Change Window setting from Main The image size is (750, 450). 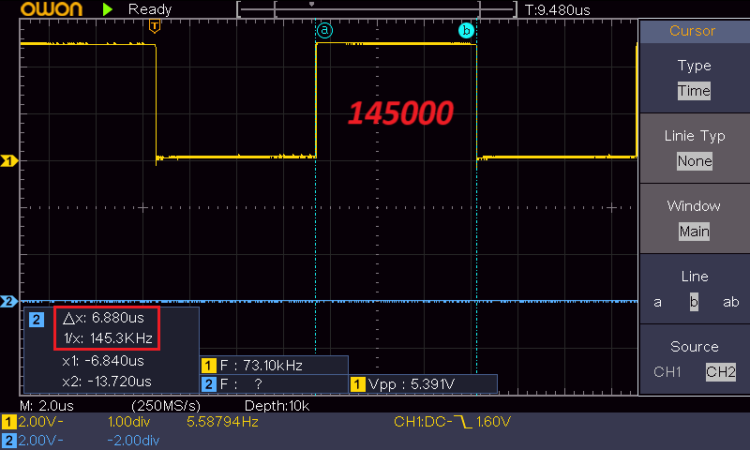click(x=694, y=232)
